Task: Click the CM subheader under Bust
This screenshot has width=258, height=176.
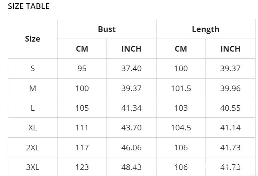Action: (82, 49)
